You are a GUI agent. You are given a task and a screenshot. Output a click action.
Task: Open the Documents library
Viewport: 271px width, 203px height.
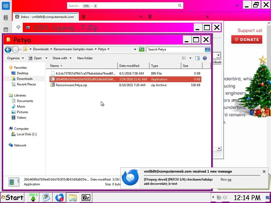pos(25,101)
